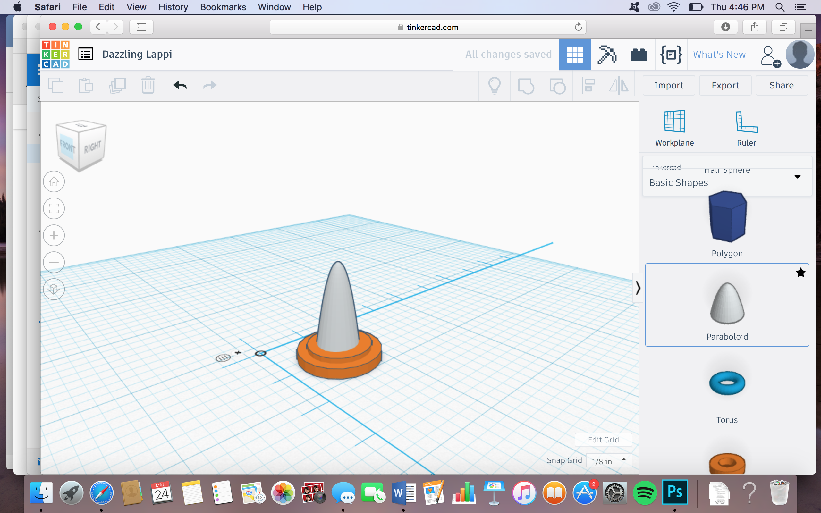
Task: Open Finder from the Dock
Action: pos(41,493)
